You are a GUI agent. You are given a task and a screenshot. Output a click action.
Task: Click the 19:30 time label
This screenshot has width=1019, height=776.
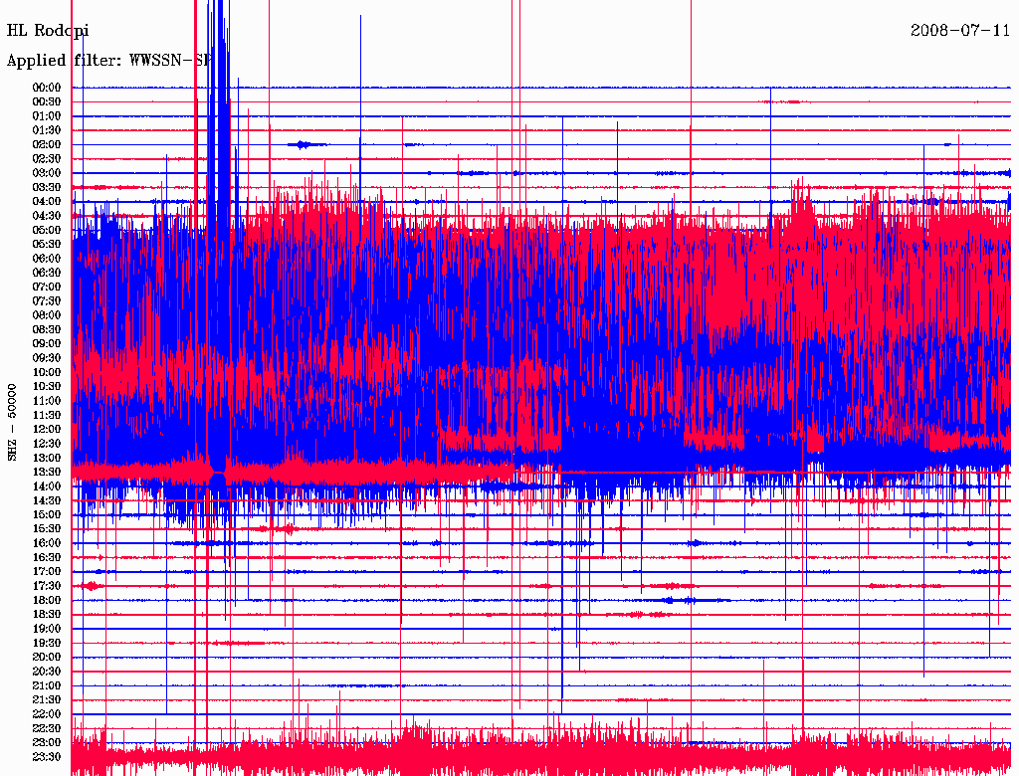coord(47,643)
